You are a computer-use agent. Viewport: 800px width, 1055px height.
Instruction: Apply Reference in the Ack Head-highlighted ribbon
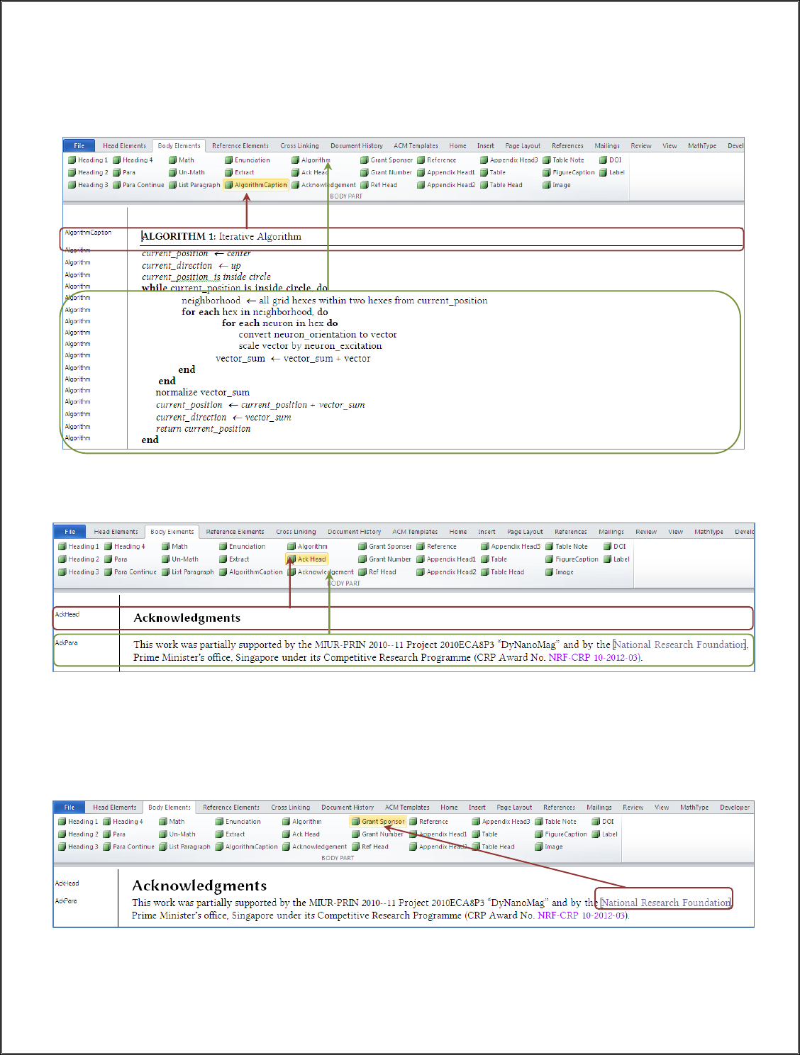coord(436,547)
